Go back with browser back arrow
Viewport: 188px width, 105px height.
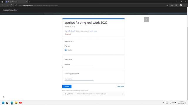coord(3,5)
